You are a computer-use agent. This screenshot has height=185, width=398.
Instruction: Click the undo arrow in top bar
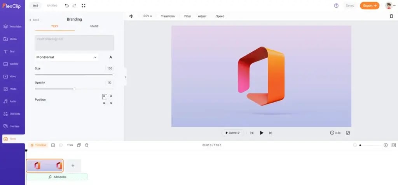point(66,6)
